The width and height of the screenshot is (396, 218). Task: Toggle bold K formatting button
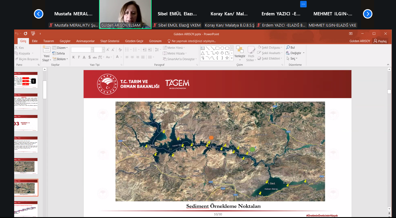(74, 57)
